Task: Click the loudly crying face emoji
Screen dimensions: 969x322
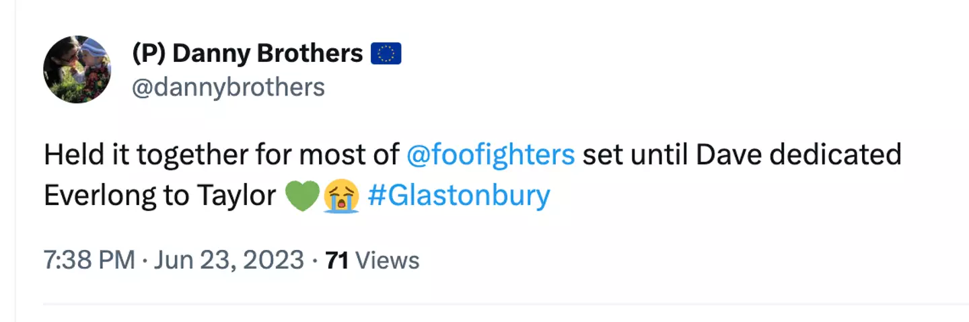Action: (339, 196)
